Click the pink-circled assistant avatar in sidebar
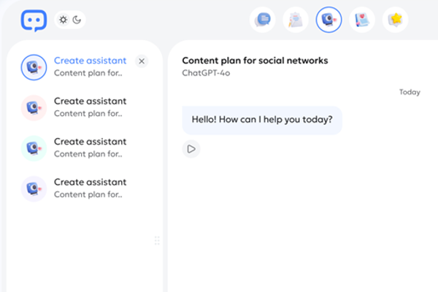The height and width of the screenshot is (292, 438). coord(34,107)
